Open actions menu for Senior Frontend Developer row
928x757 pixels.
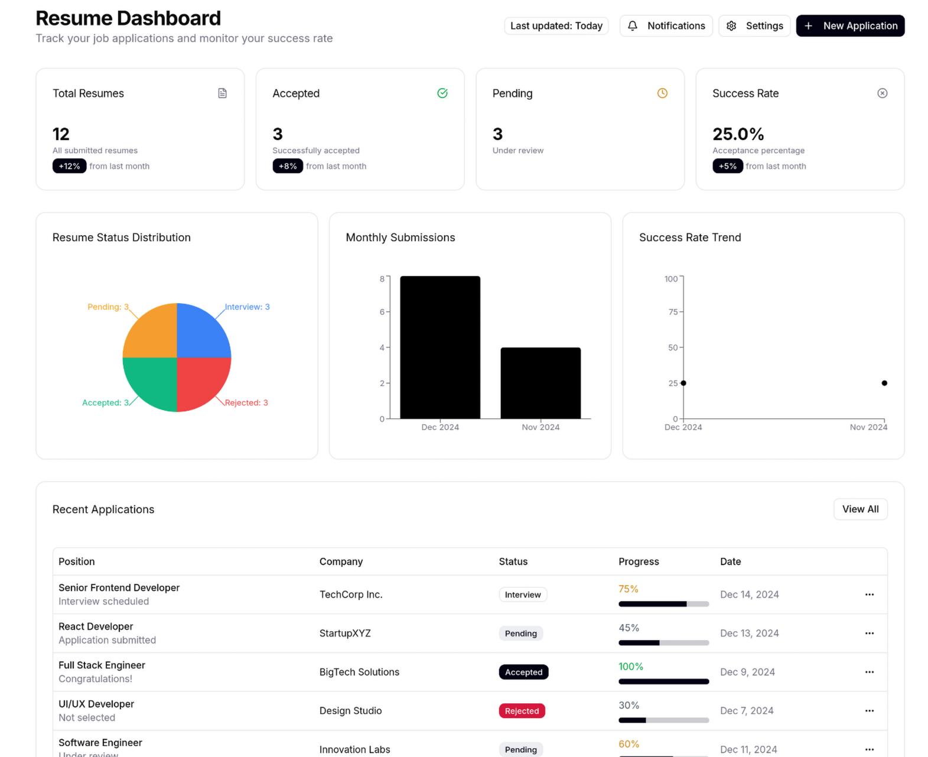[x=869, y=594]
